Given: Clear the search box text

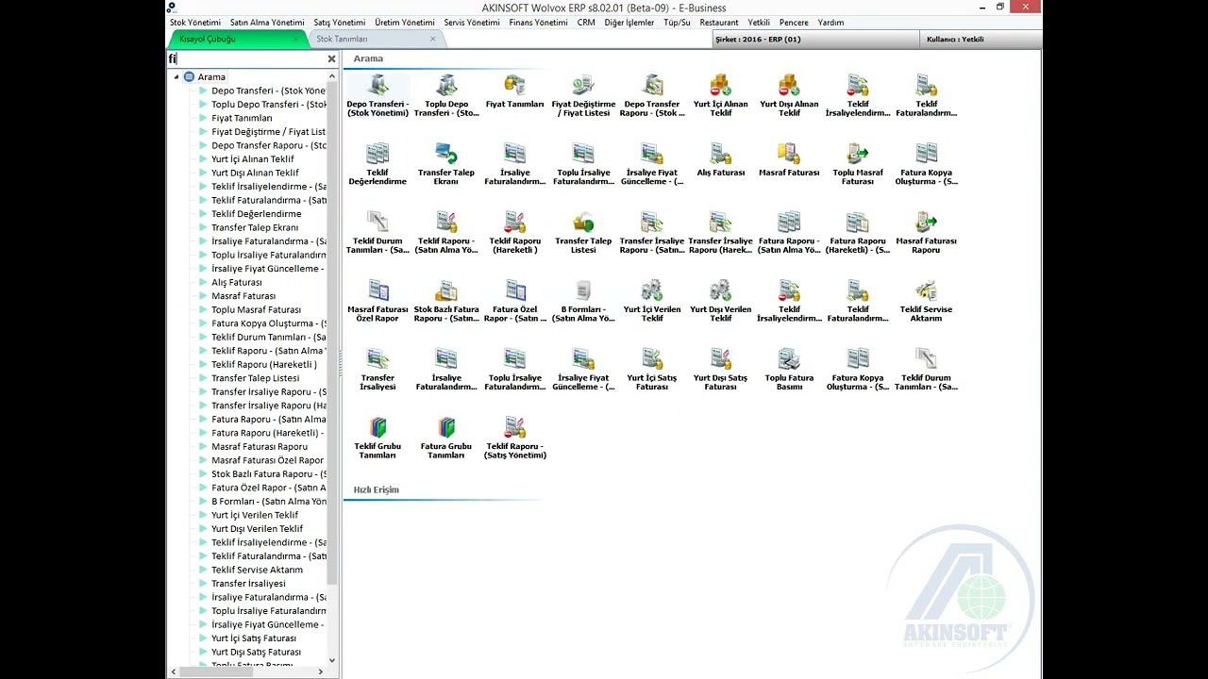Looking at the screenshot, I should [x=331, y=58].
